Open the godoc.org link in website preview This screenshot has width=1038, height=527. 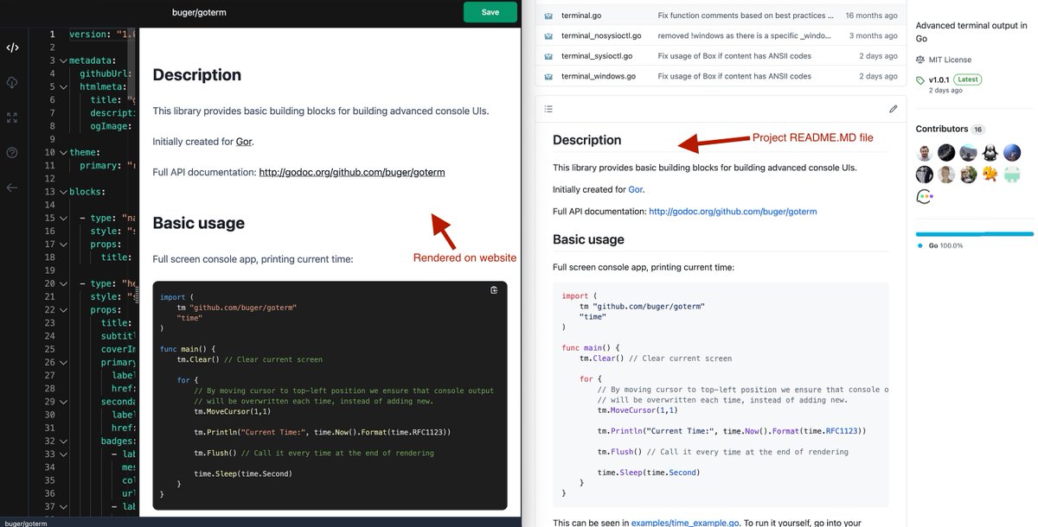(352, 172)
